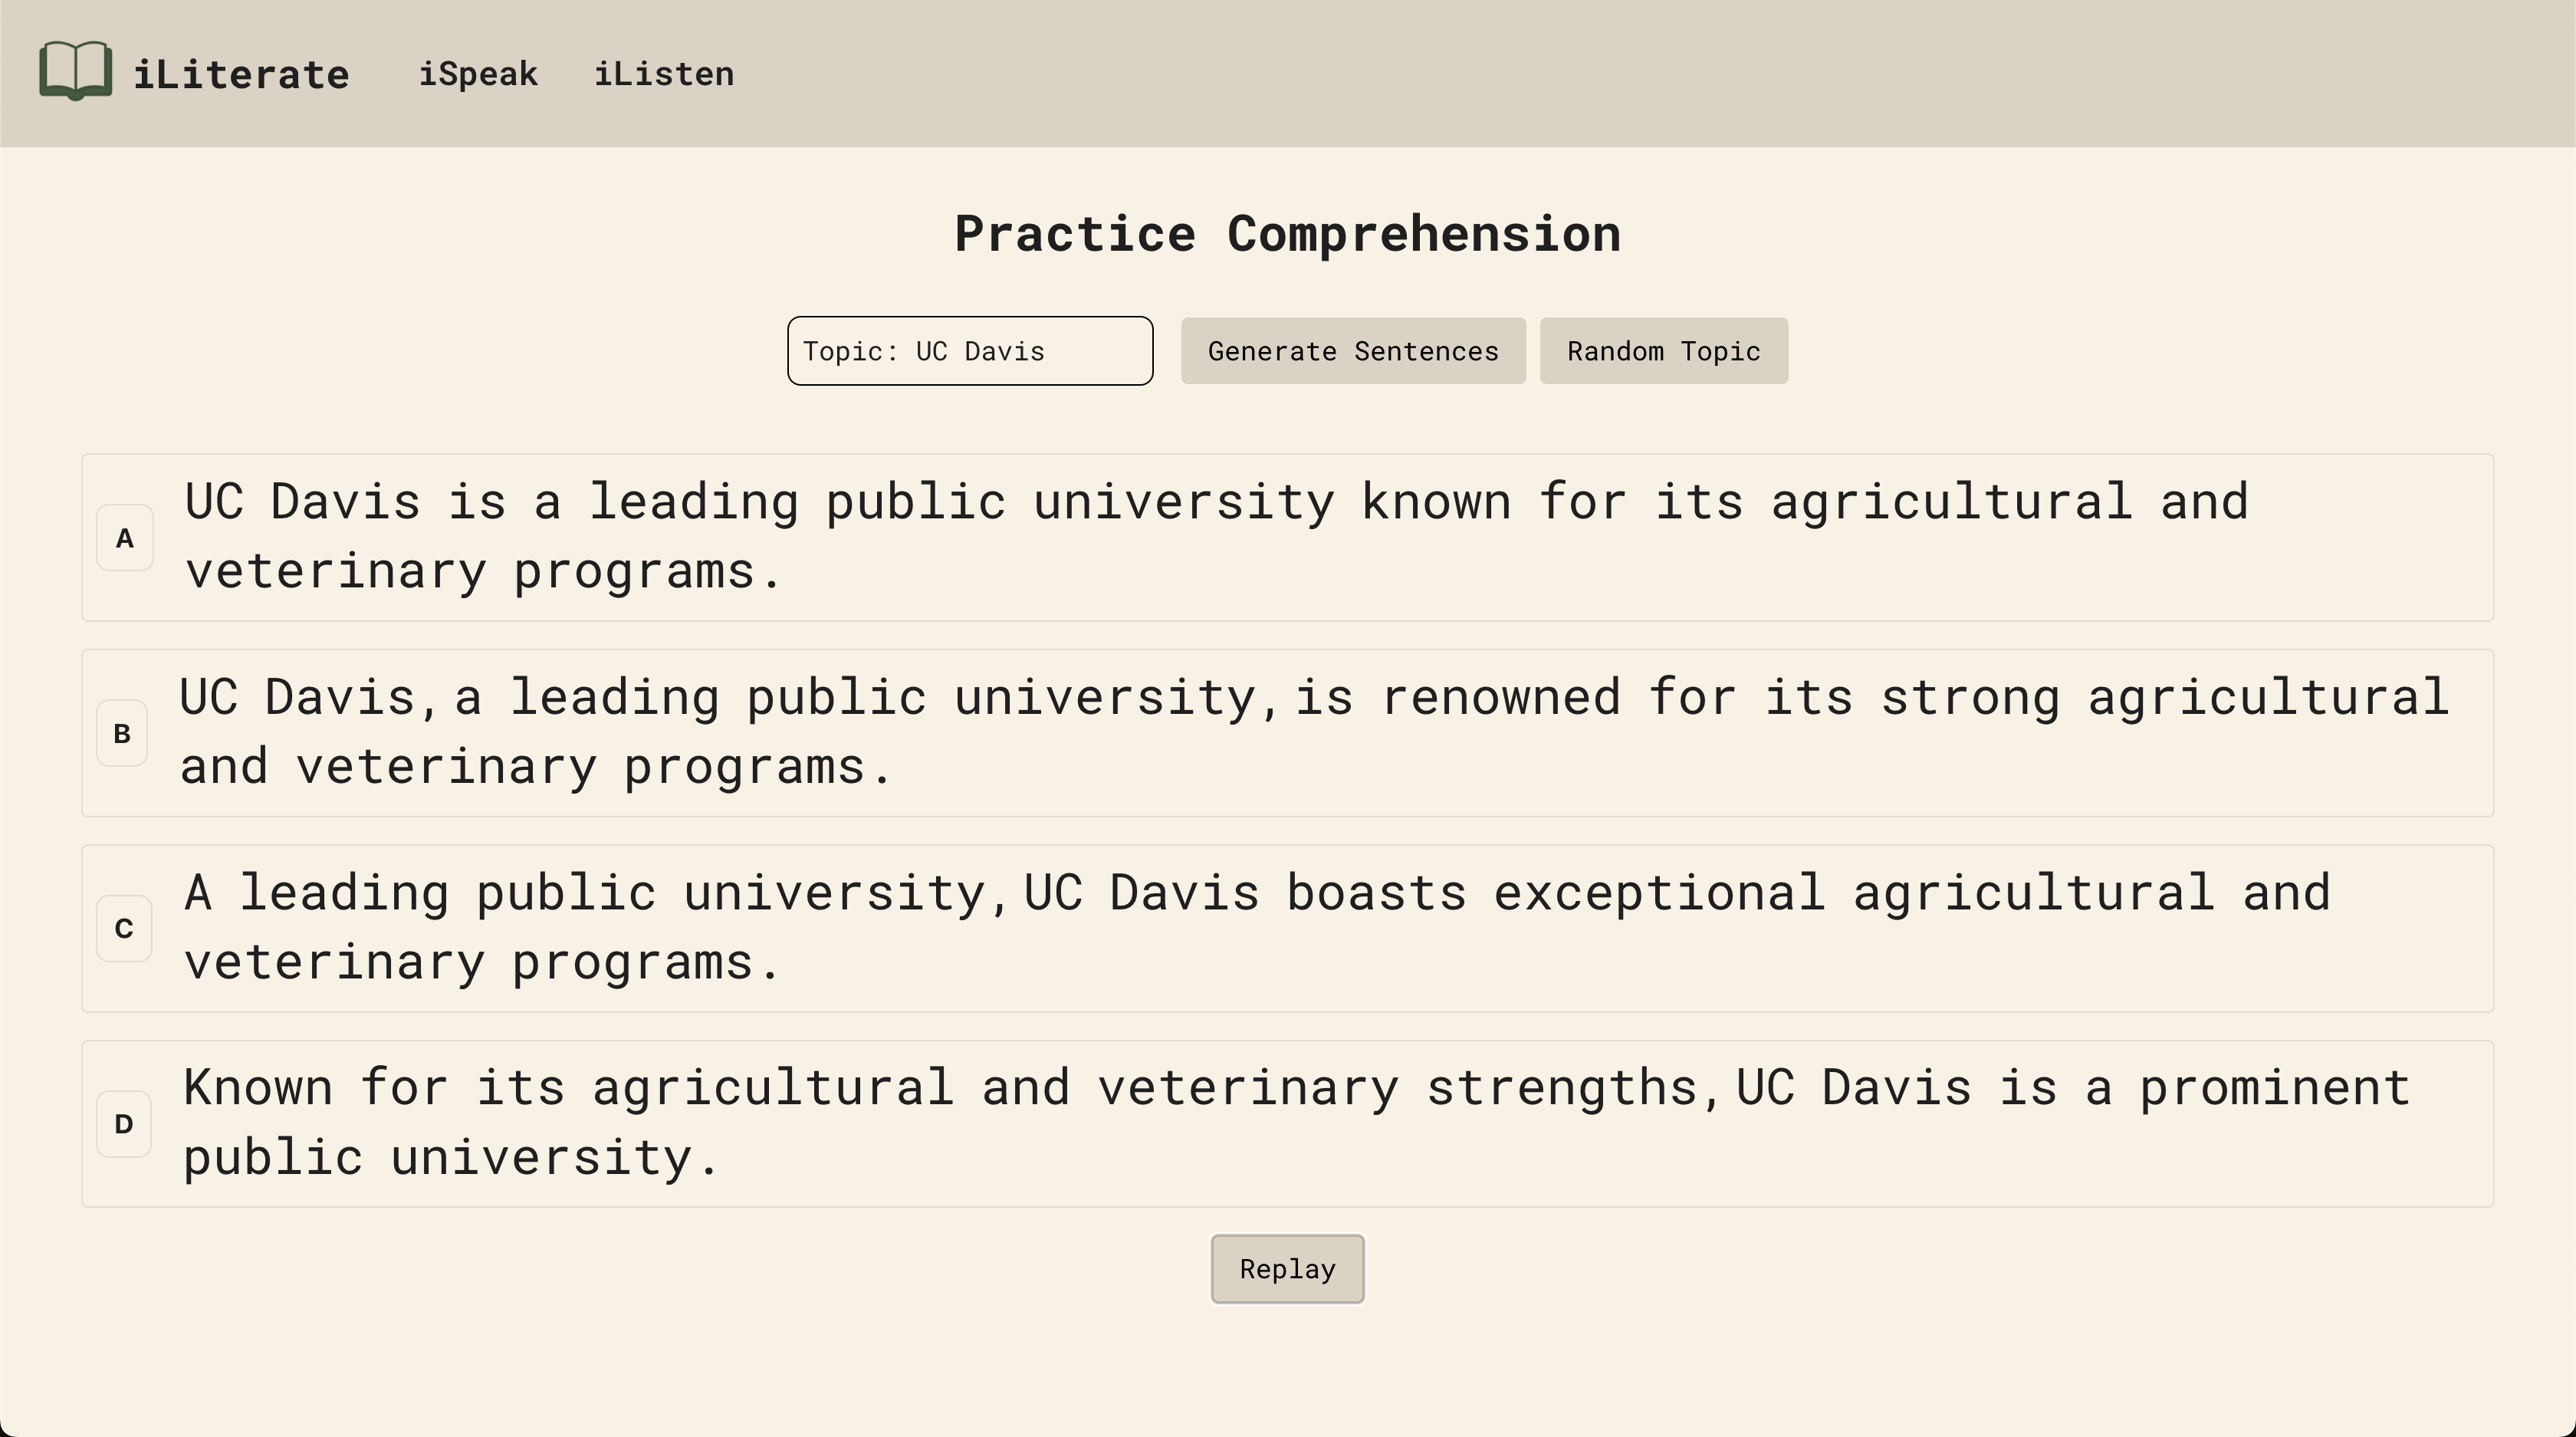Click the iLiterate brand name

coord(241,74)
